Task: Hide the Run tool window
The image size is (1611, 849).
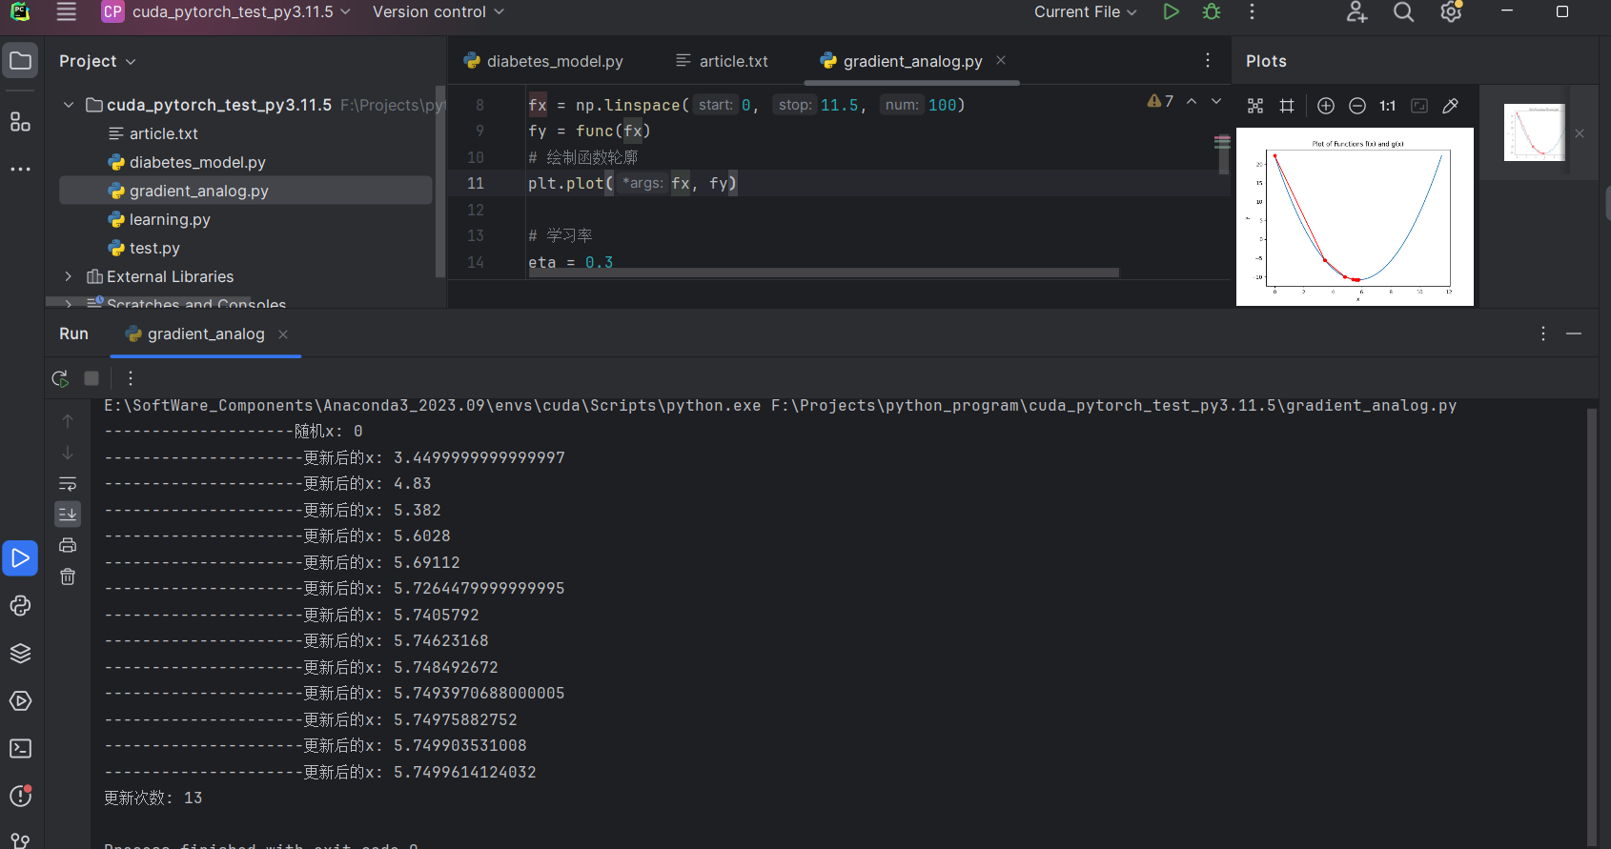Action: (1574, 334)
